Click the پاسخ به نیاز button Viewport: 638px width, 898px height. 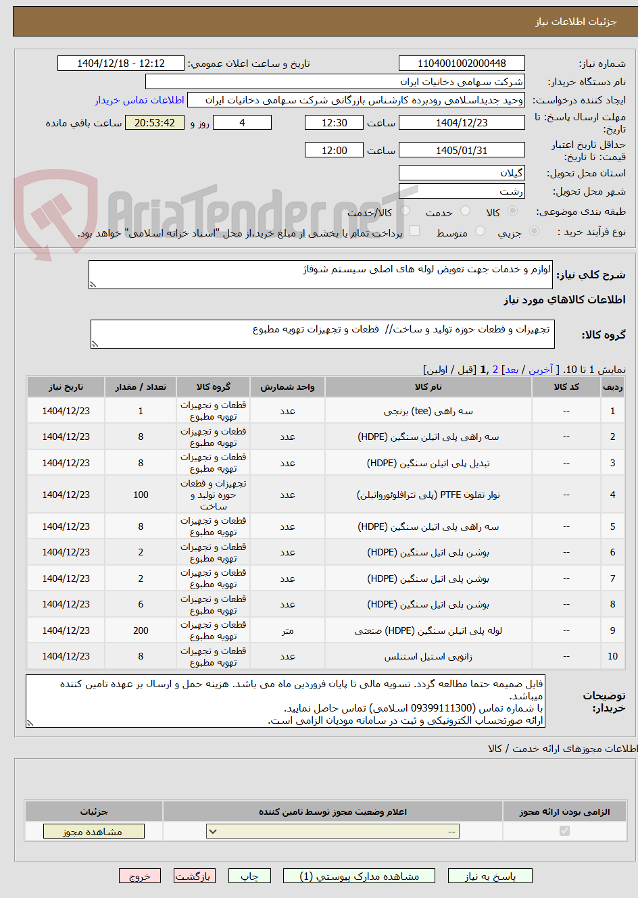click(x=490, y=876)
